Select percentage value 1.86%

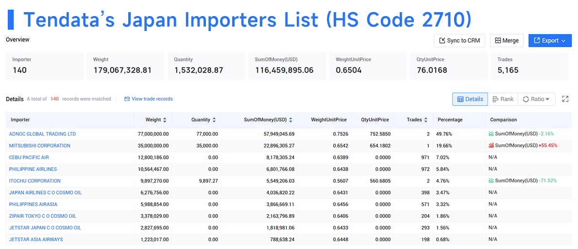[x=443, y=216]
